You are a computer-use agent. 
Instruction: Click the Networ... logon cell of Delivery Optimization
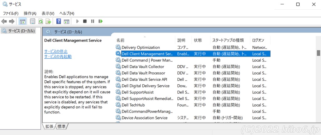click(260, 47)
